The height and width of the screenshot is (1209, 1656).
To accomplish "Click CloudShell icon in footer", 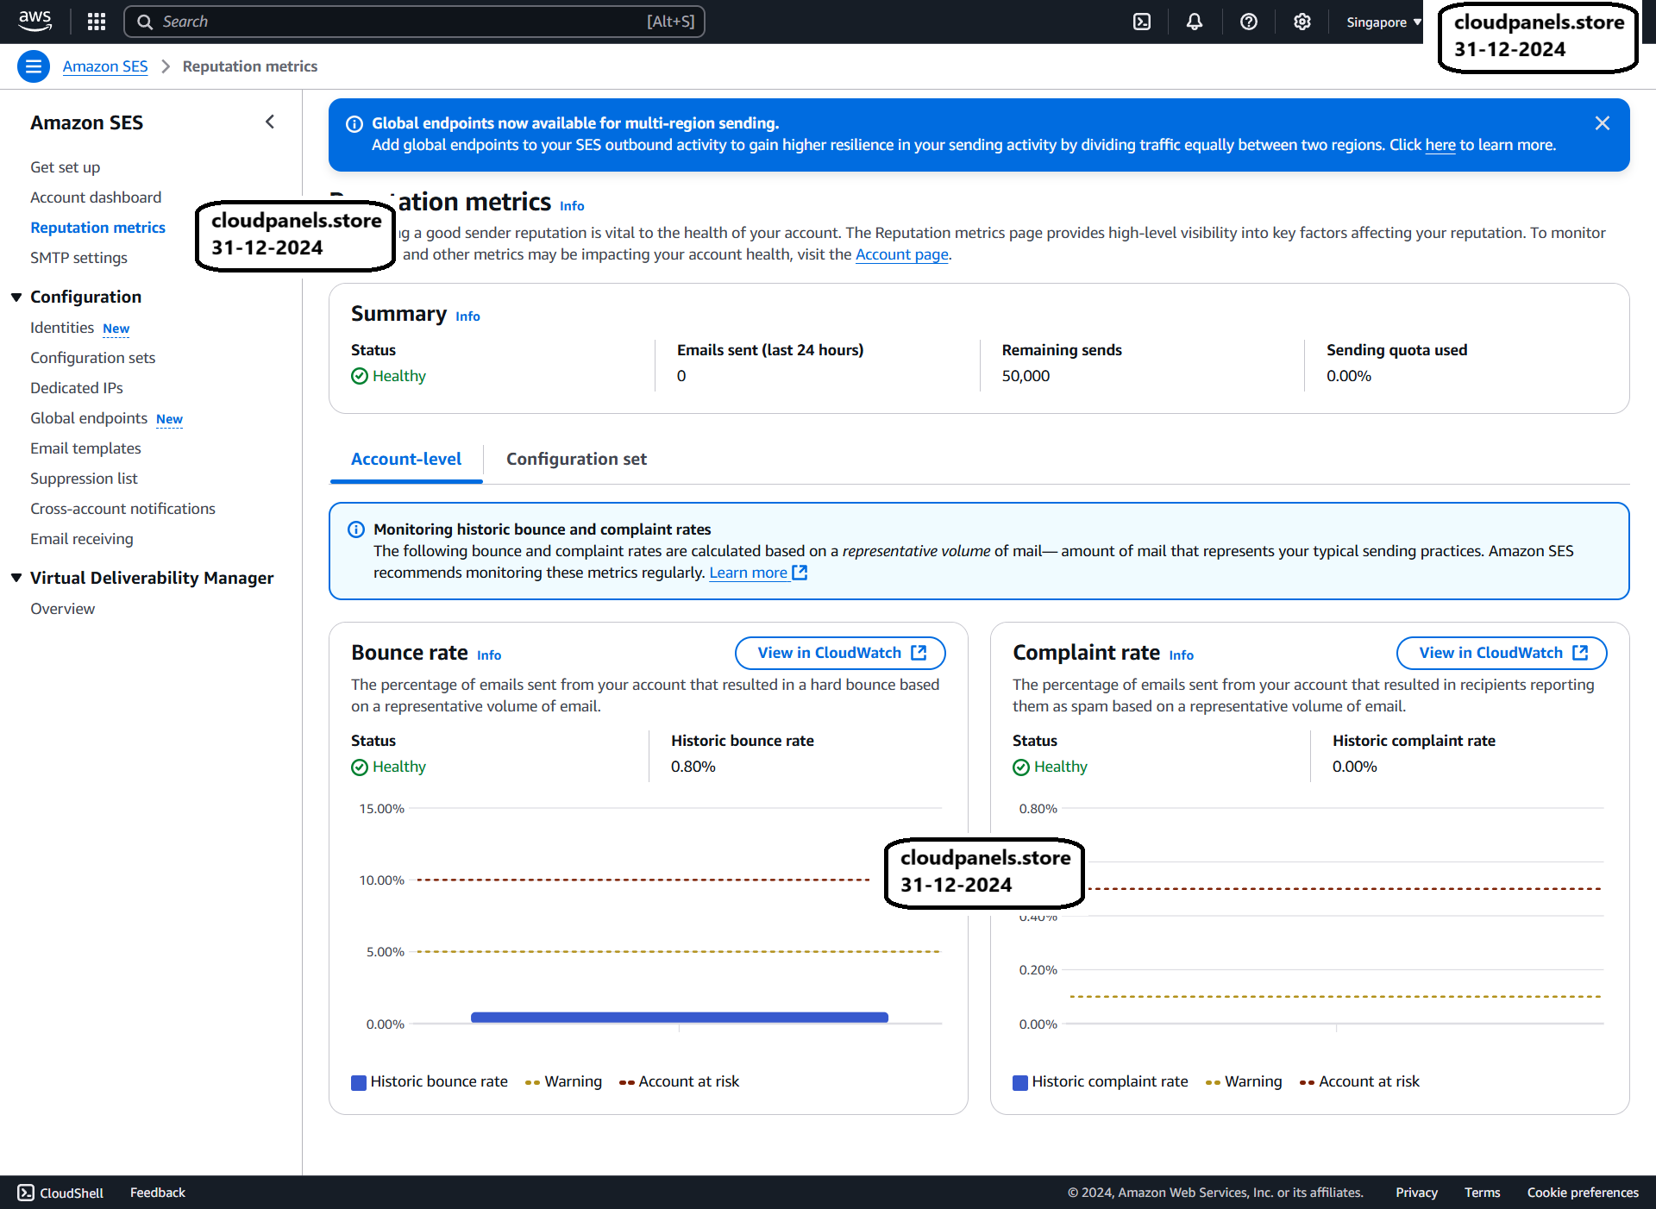I will 26,1193.
